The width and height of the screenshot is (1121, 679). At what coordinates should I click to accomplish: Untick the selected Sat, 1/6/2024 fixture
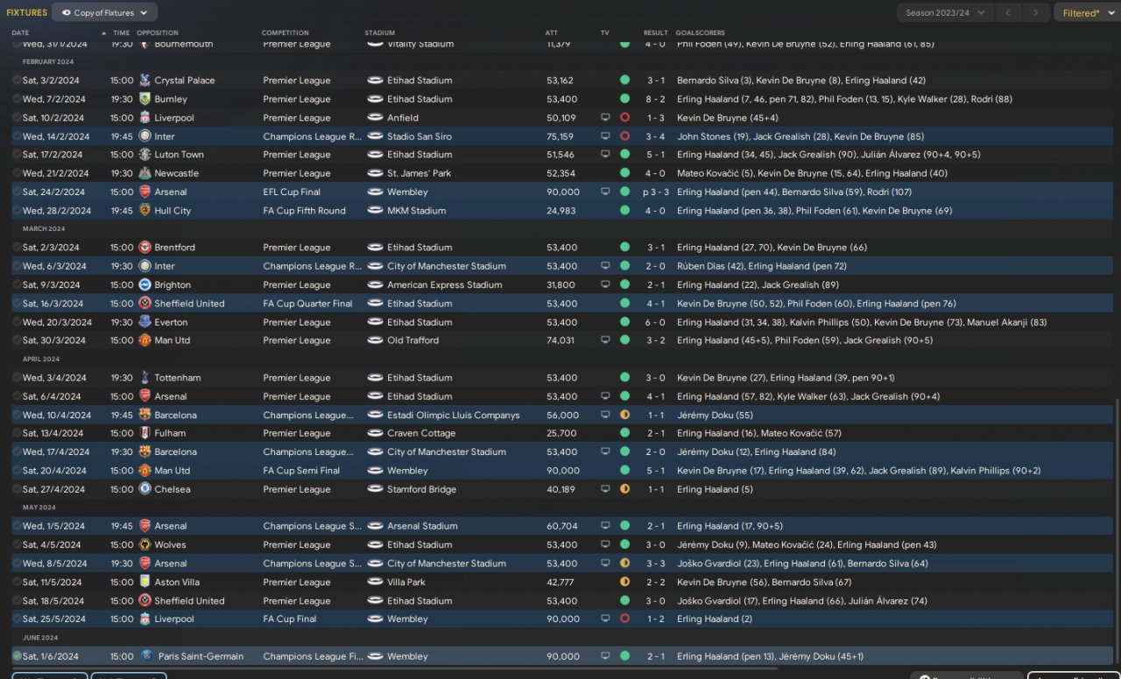click(17, 656)
